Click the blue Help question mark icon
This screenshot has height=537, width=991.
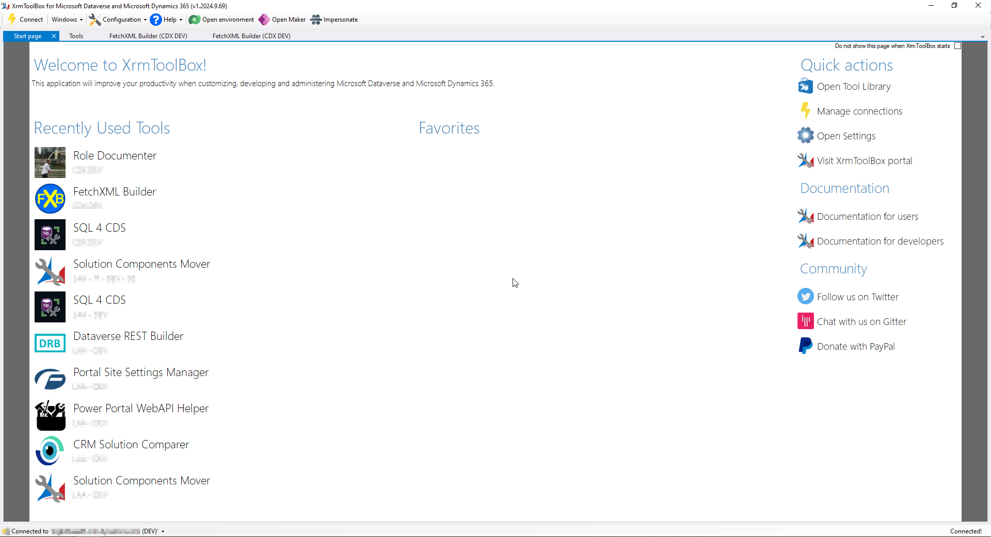click(156, 20)
